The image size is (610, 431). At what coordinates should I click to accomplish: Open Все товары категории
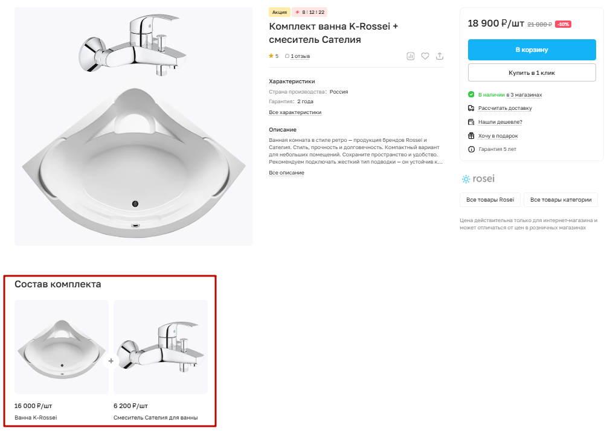coord(560,200)
